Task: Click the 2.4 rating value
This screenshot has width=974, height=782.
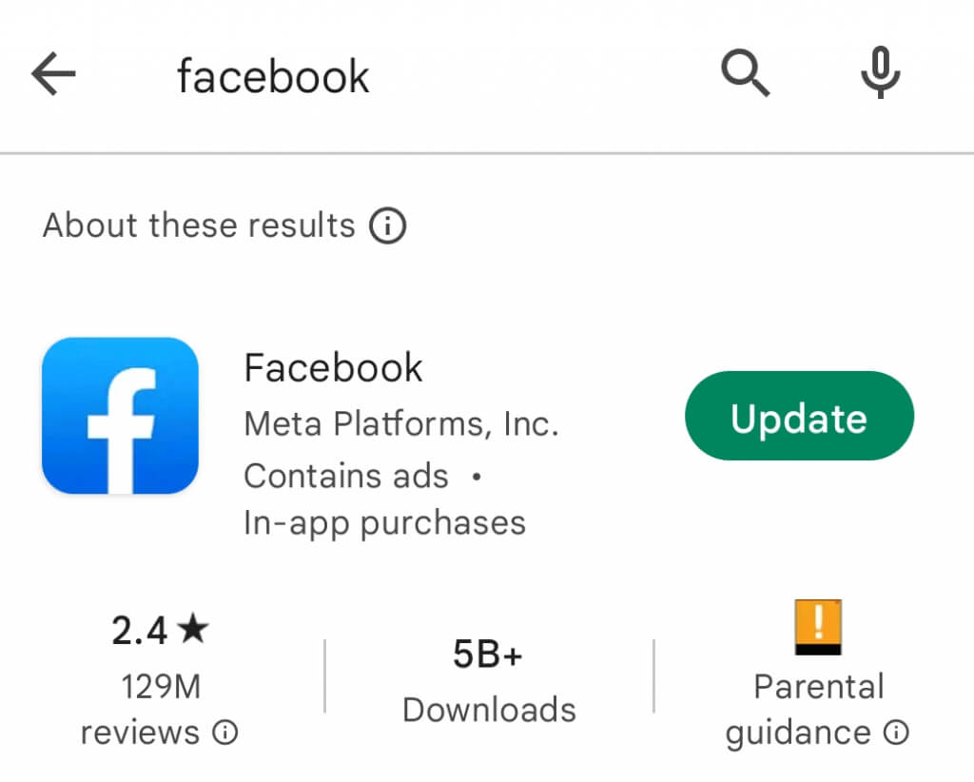Action: coord(140,630)
